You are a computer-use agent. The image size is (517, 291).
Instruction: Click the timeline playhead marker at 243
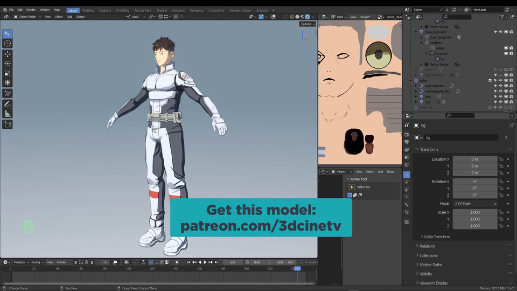(297, 269)
